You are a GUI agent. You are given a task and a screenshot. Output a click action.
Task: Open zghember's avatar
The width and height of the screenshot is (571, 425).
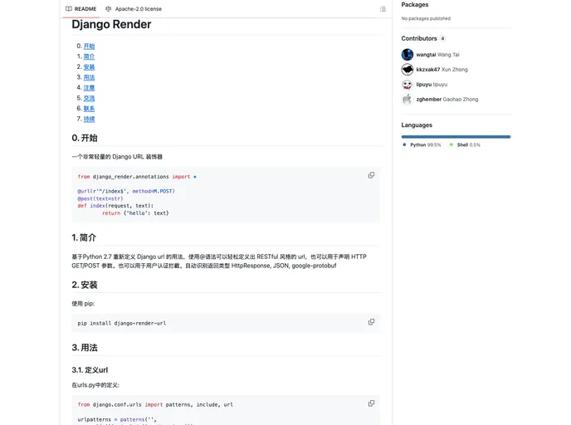coord(408,99)
